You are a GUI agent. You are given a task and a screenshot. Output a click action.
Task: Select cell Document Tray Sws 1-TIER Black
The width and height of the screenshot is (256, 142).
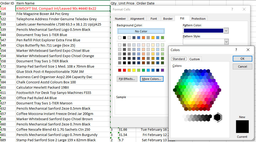pos(63,61)
